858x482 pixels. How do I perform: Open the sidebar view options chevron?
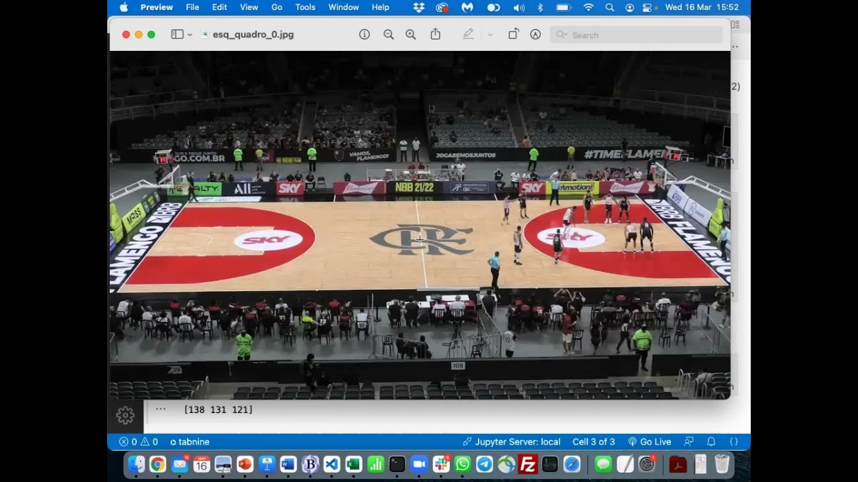(190, 35)
